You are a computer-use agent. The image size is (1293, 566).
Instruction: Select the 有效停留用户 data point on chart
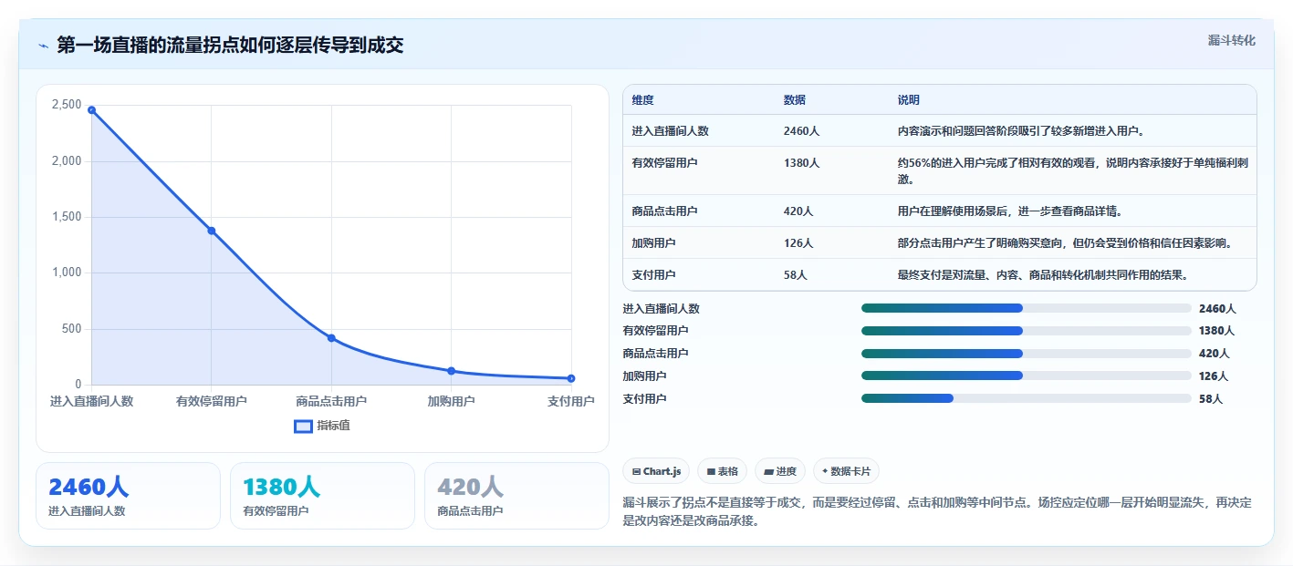pyautogui.click(x=212, y=231)
